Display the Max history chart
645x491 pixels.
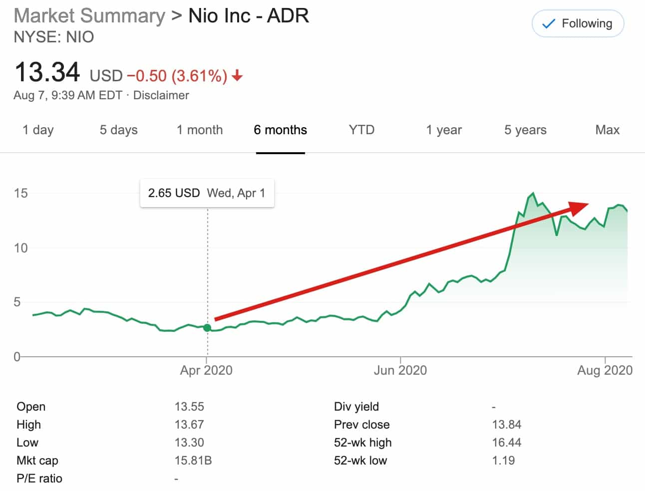[x=607, y=130]
